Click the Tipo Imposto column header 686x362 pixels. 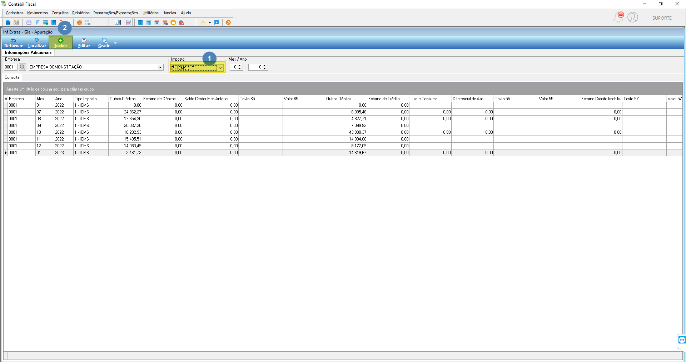[91, 99]
